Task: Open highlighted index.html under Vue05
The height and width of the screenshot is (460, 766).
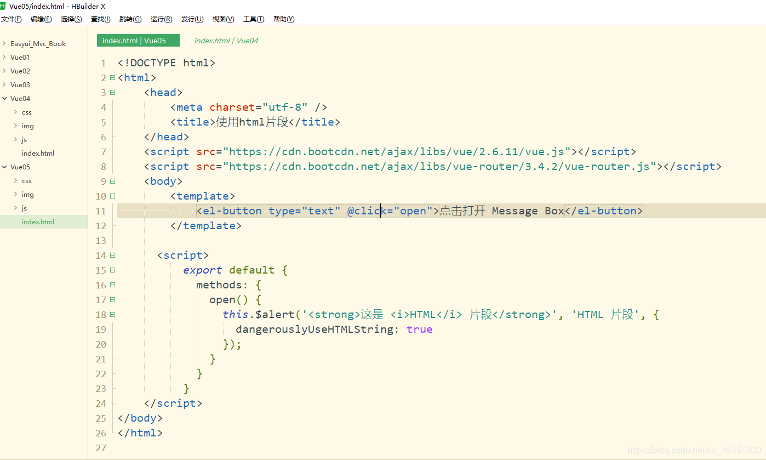Action: coord(38,222)
